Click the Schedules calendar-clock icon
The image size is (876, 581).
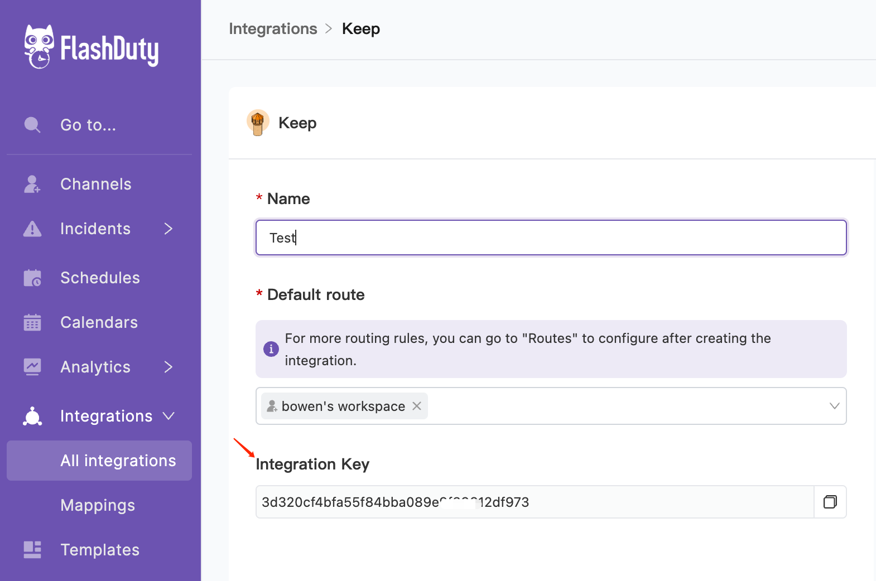coord(32,278)
